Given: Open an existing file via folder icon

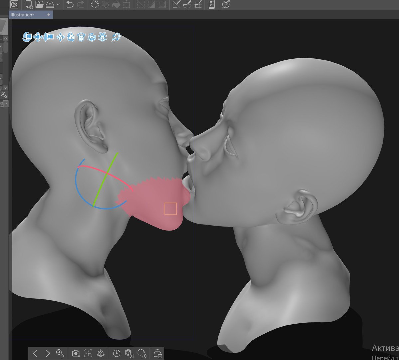Looking at the screenshot, I should [39, 4].
